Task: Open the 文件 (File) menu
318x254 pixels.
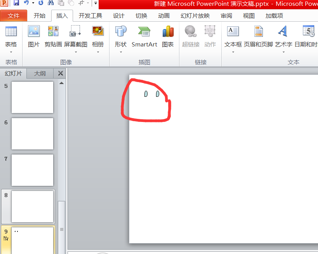Action: (x=14, y=16)
